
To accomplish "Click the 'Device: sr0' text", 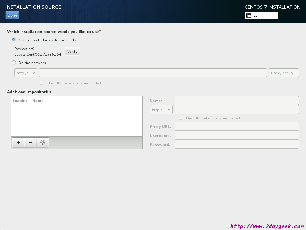I will click(x=25, y=49).
